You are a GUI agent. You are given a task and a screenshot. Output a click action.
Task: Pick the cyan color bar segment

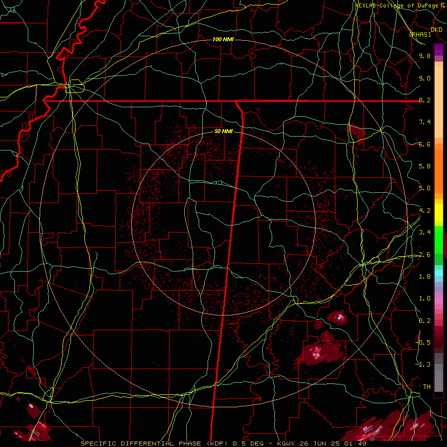439,273
